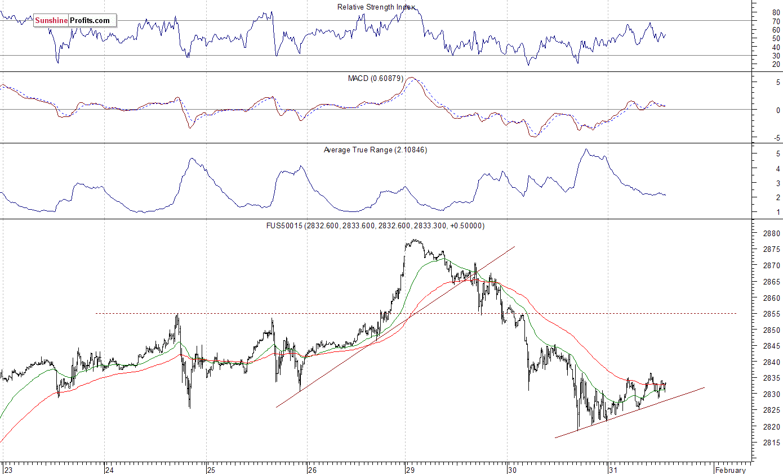Click date label 23 on time axis
The height and width of the screenshot is (474, 783).
pos(8,470)
